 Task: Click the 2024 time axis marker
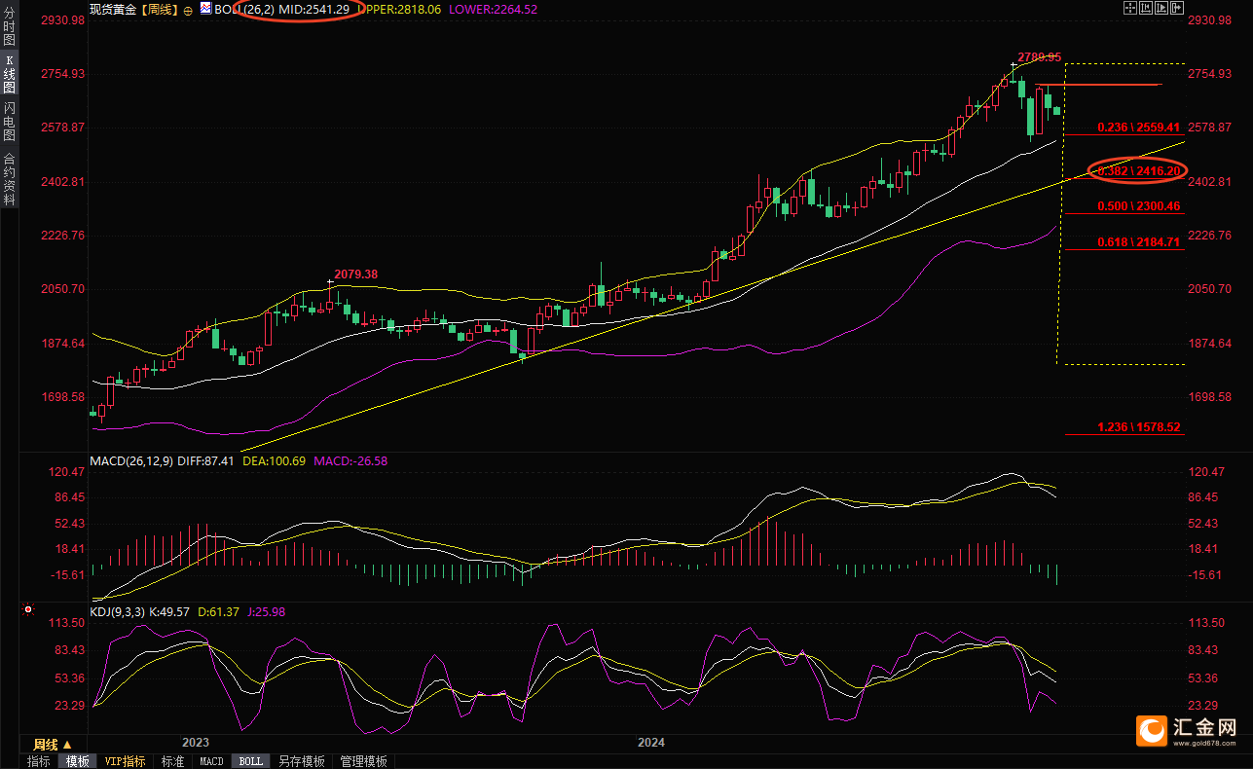coord(651,743)
